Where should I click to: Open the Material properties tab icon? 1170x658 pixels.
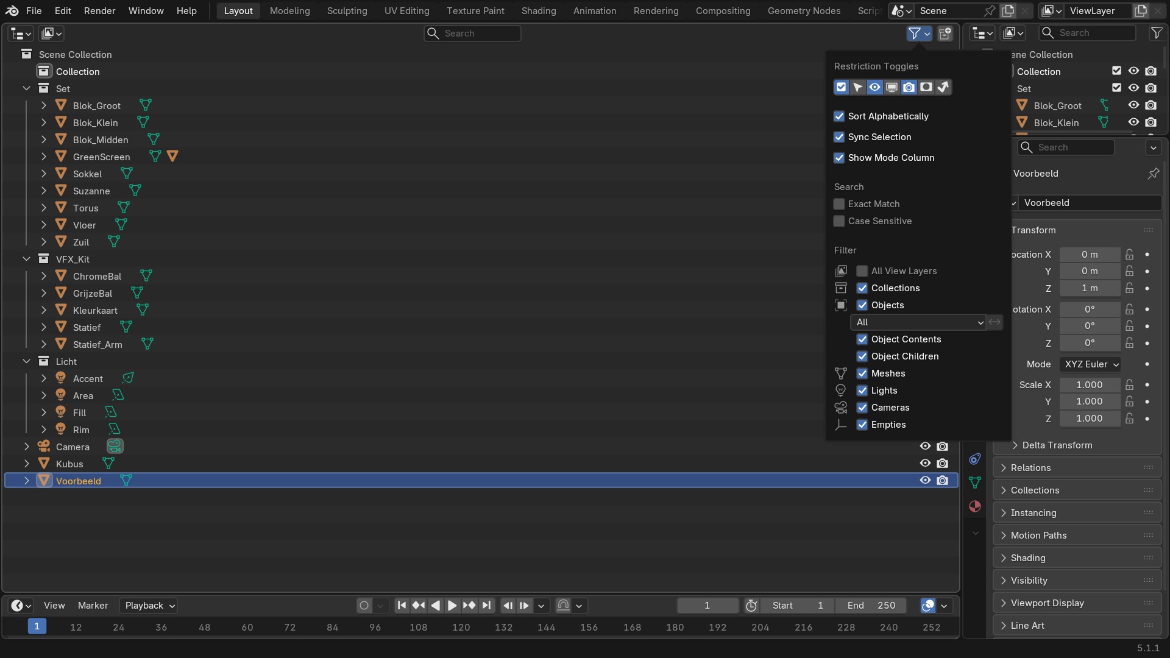[975, 506]
